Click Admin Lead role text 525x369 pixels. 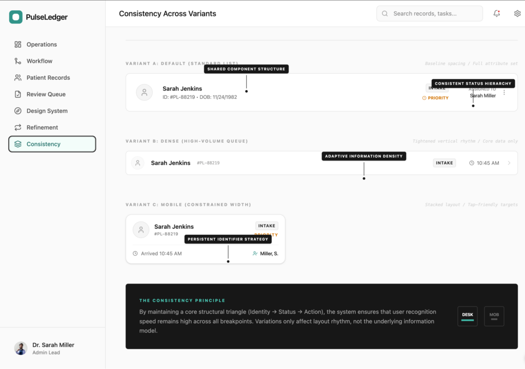(46, 352)
